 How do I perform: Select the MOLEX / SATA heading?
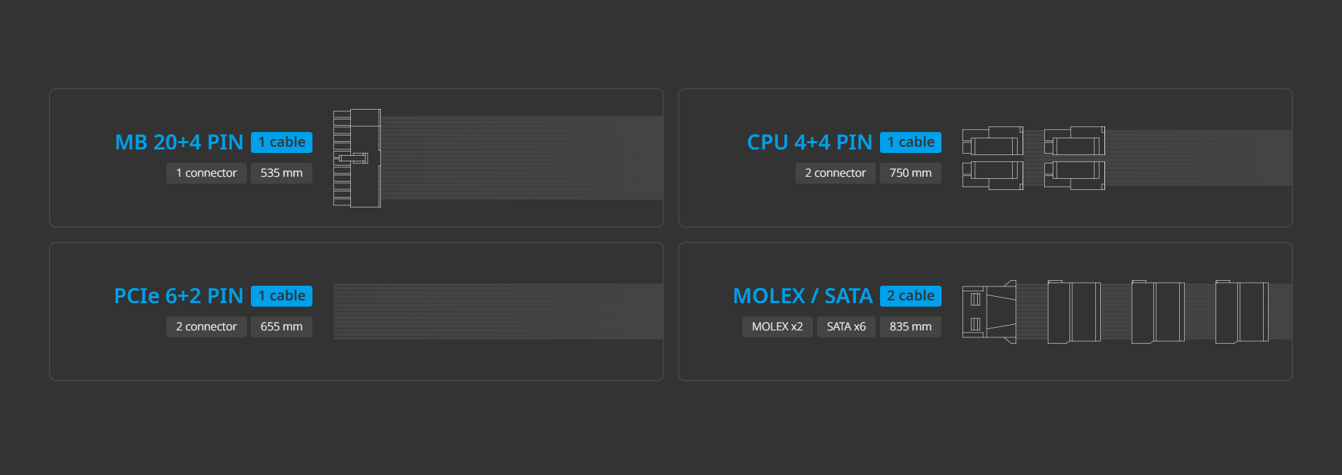coord(802,296)
